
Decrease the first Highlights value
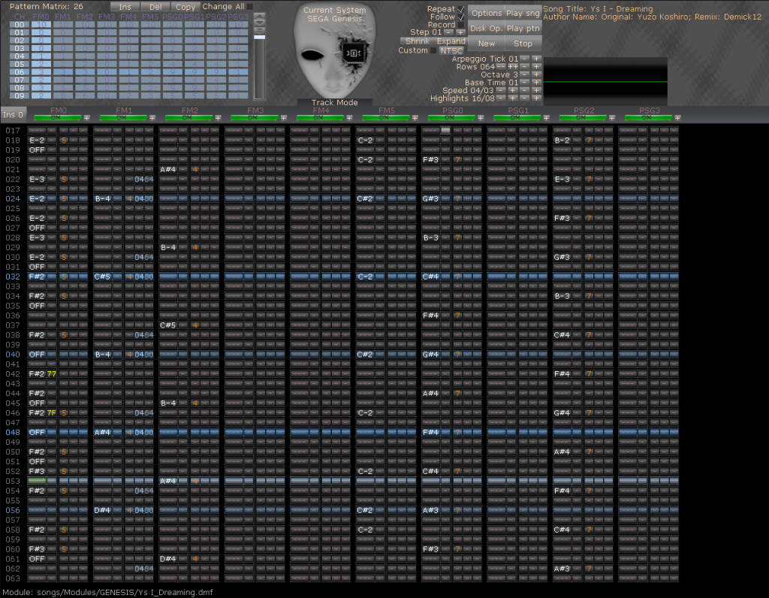(x=501, y=98)
